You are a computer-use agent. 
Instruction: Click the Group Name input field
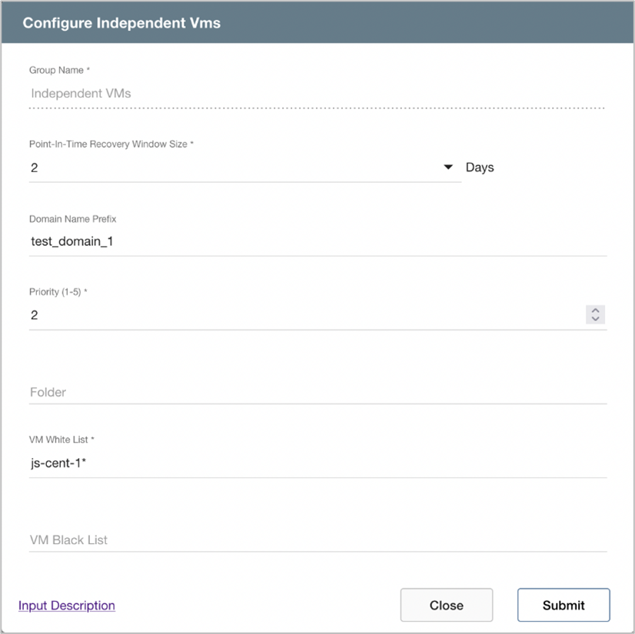coord(315,94)
